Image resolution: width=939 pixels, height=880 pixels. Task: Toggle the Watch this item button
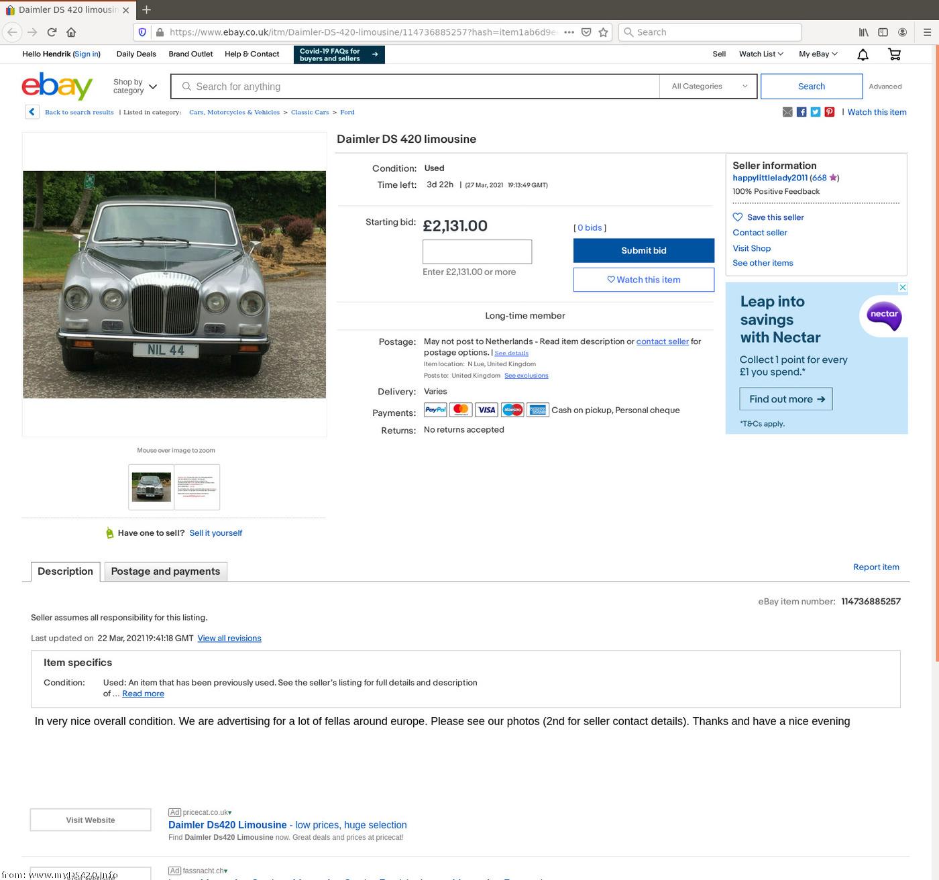(x=643, y=280)
